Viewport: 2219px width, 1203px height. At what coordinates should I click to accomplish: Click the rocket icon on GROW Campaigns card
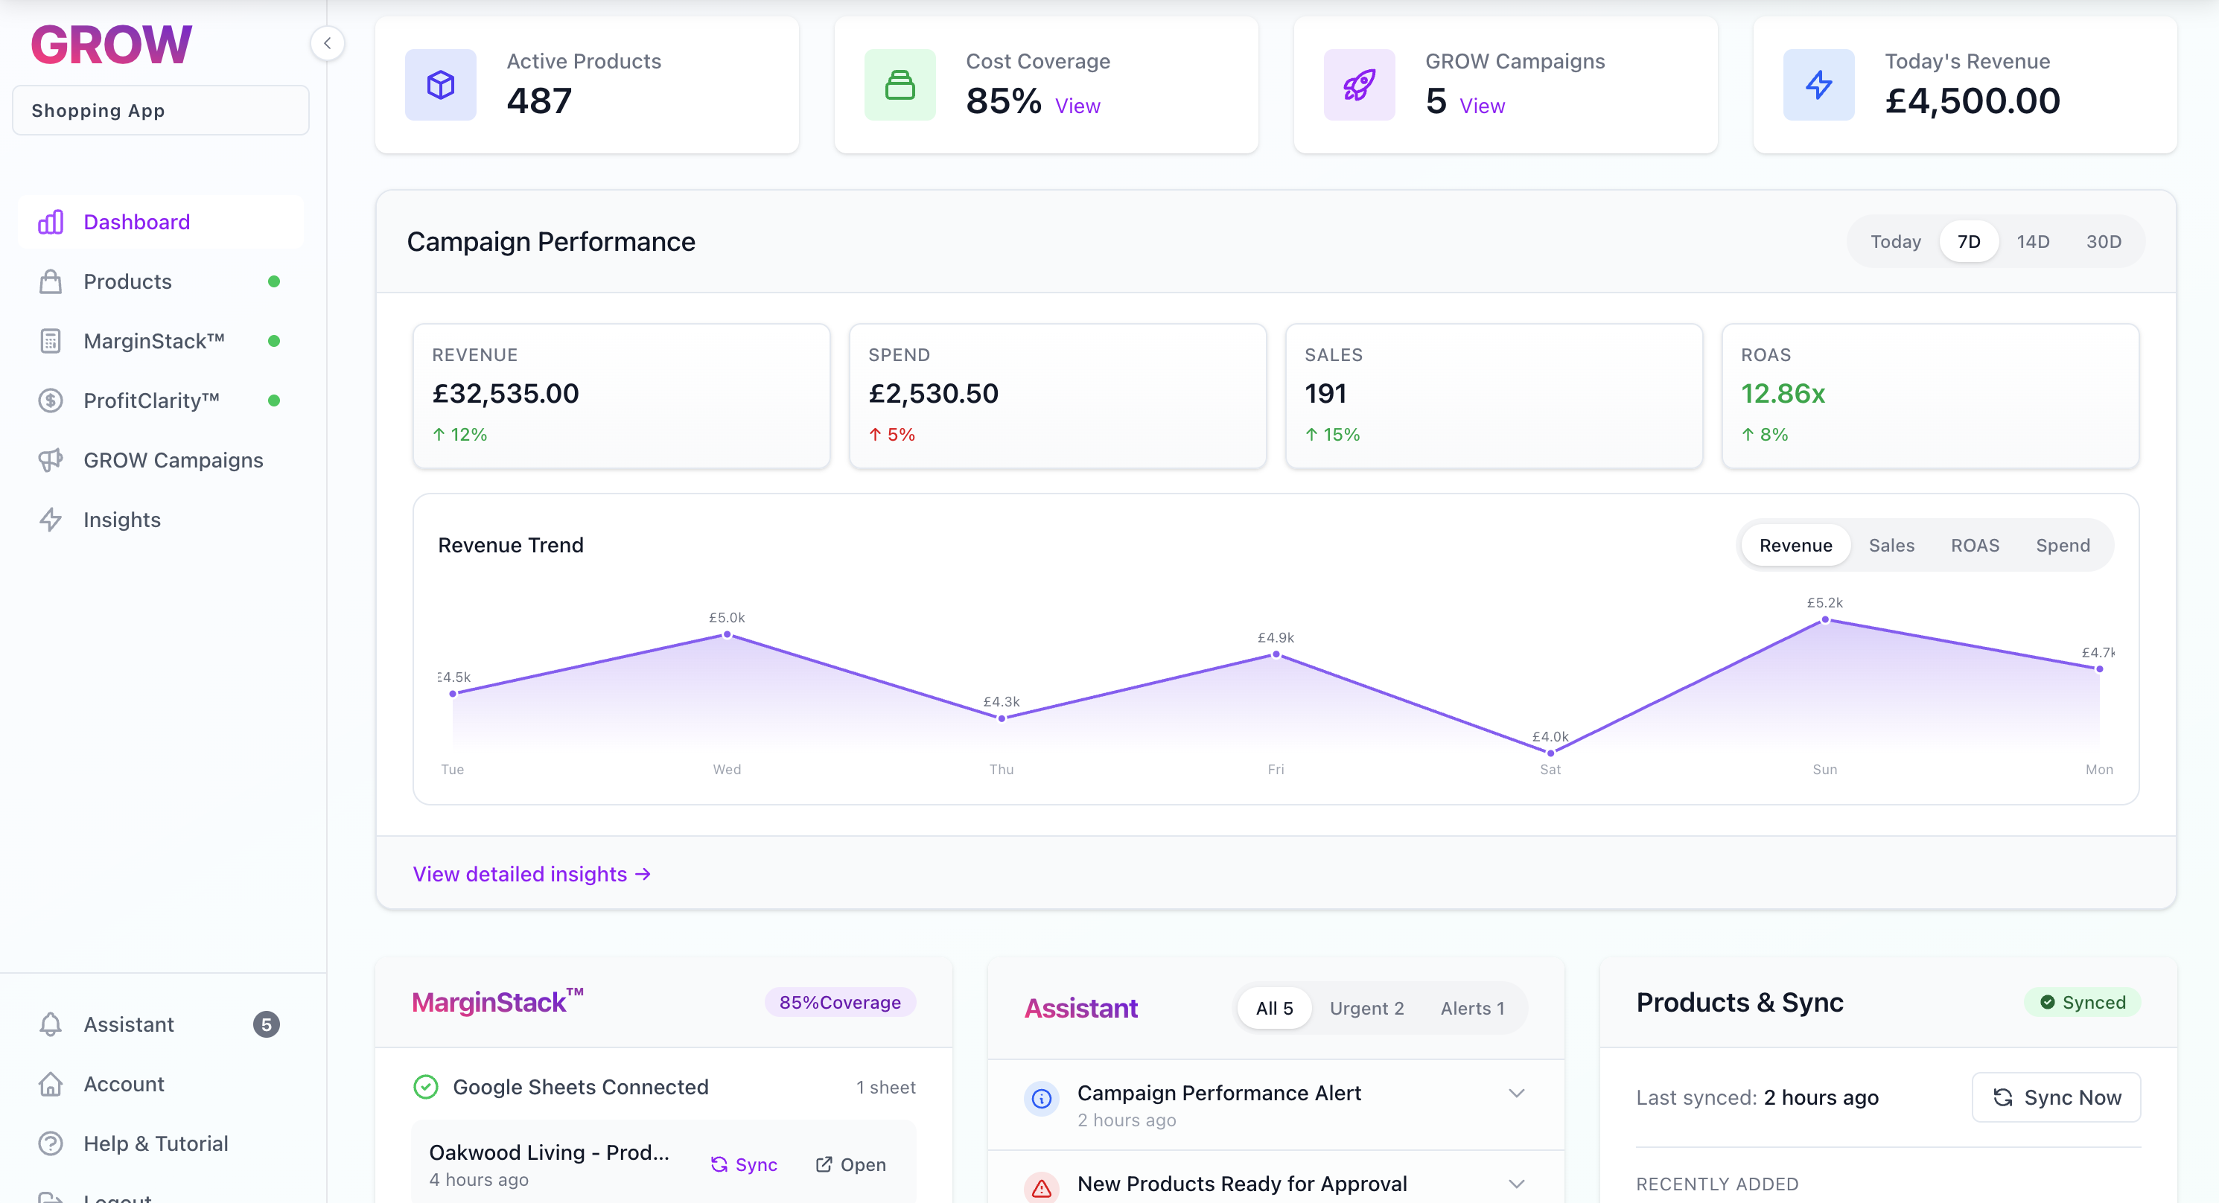pos(1358,84)
